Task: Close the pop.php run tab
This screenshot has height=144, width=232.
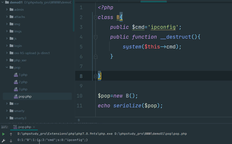Action: coord(34,127)
